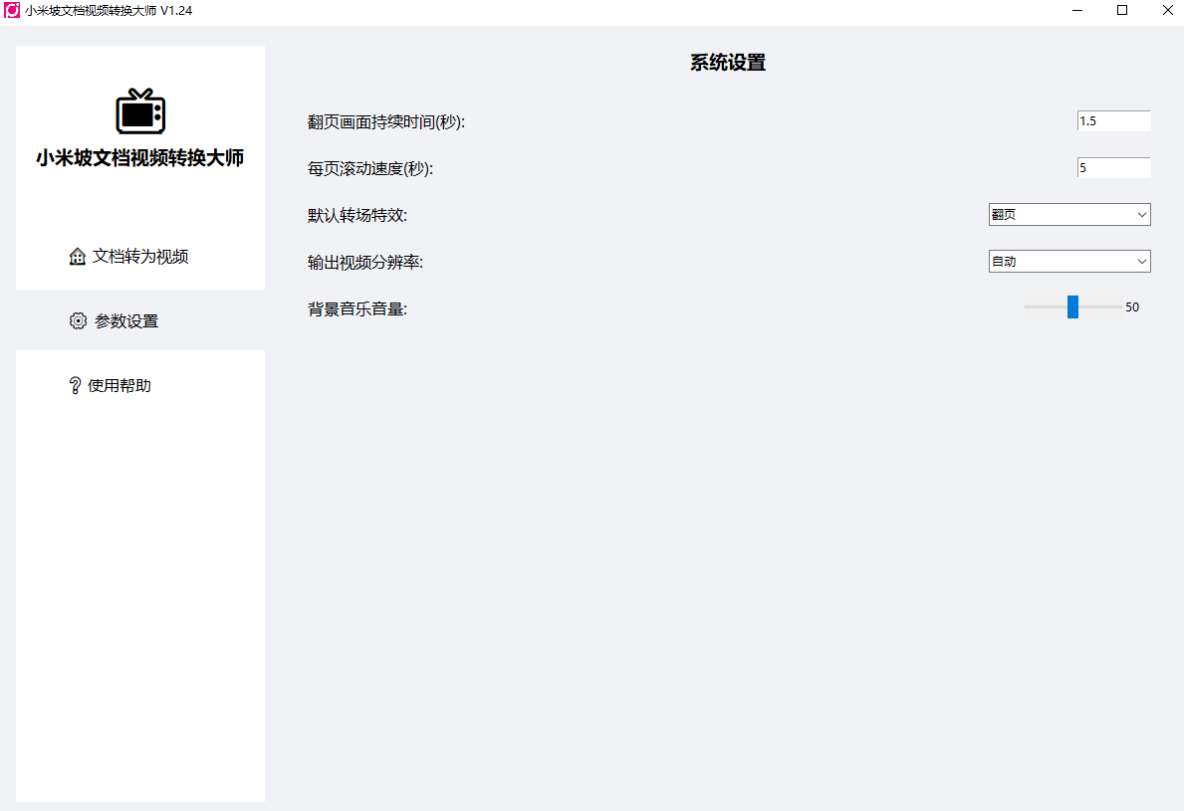Click the 小米坡文档视频转换大师 sidebar title
The height and width of the screenshot is (811, 1184).
coord(140,157)
